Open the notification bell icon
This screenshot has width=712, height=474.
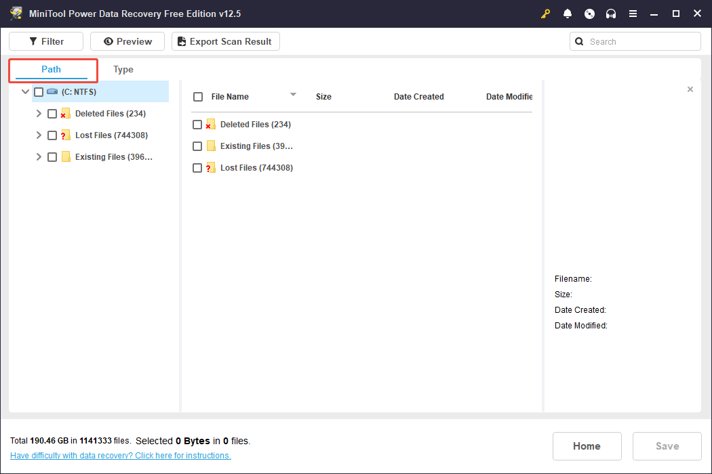[x=568, y=14]
